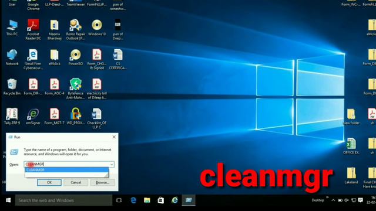
Task: Open Recycle Bin
Action: tap(12, 87)
